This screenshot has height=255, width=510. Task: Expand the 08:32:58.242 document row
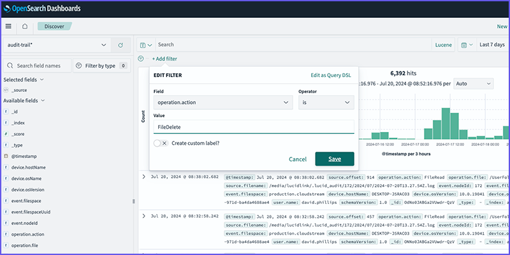[x=144, y=215]
